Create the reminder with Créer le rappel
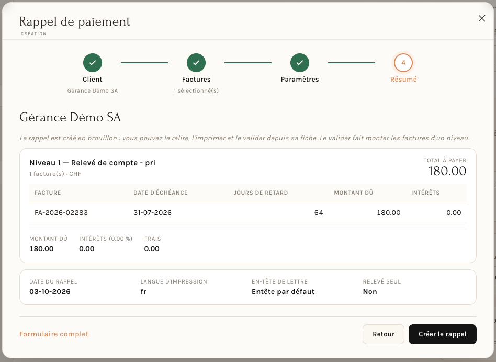 (x=443, y=334)
